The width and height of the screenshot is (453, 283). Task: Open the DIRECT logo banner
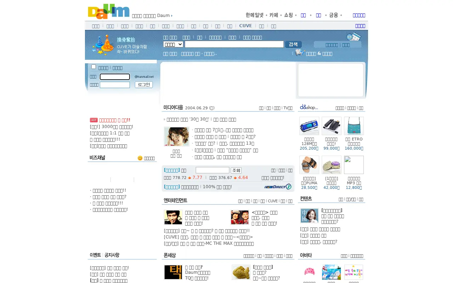coord(278,187)
